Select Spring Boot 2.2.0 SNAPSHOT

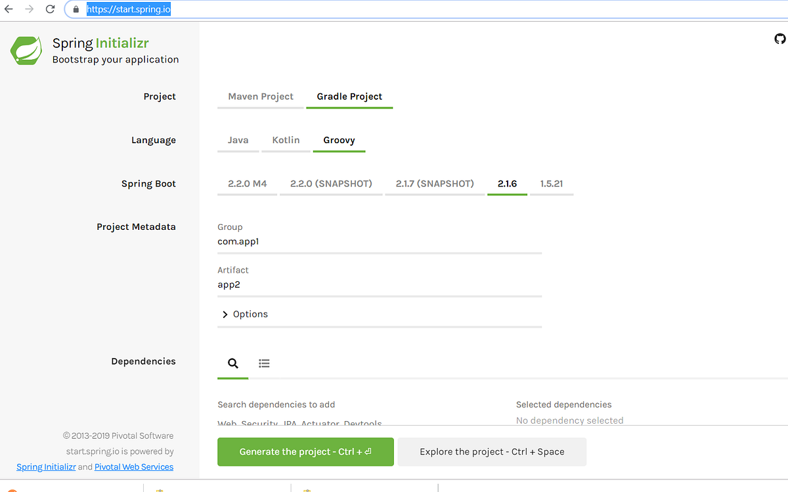tap(330, 183)
